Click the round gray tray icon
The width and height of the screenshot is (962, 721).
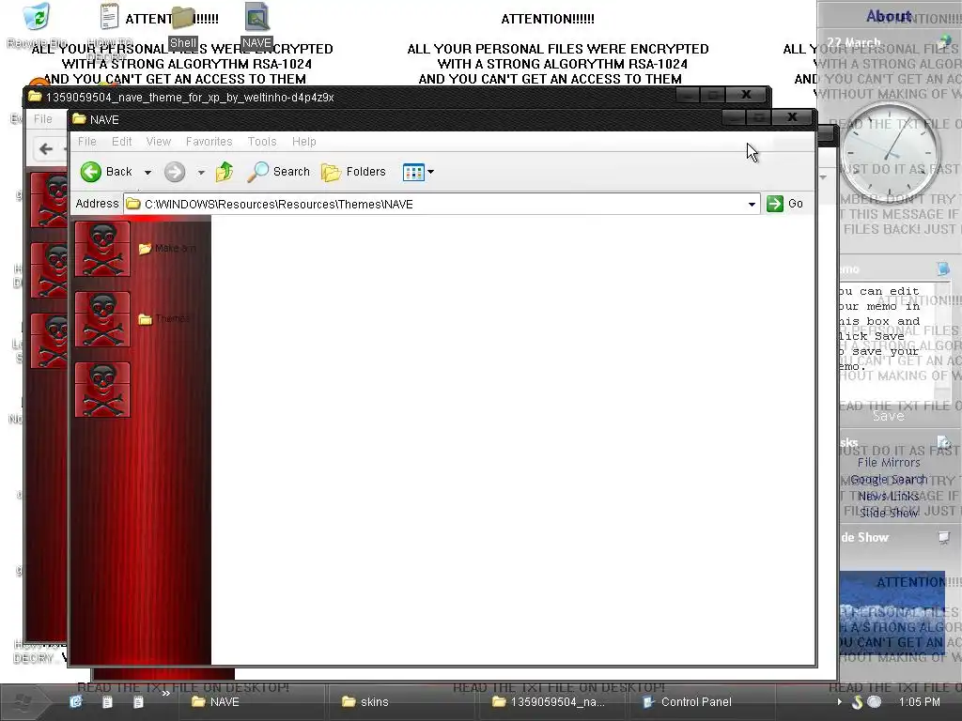pos(875,702)
